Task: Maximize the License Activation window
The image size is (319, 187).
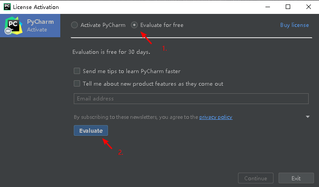Action: coord(288,7)
